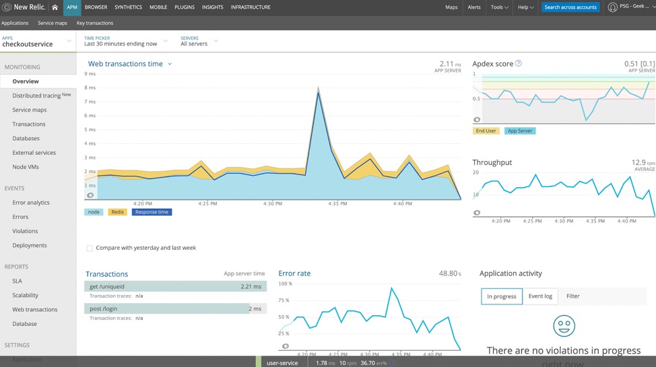This screenshot has width=656, height=367.
Task: Open Web transactions report in sidebar
Action: 35,309
